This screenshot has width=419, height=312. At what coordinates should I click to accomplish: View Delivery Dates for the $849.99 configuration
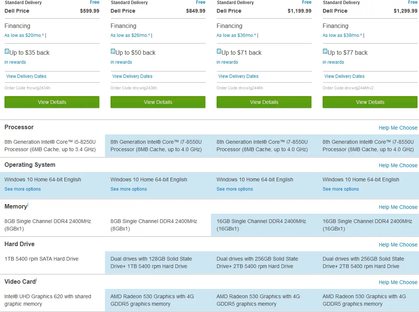132,76
